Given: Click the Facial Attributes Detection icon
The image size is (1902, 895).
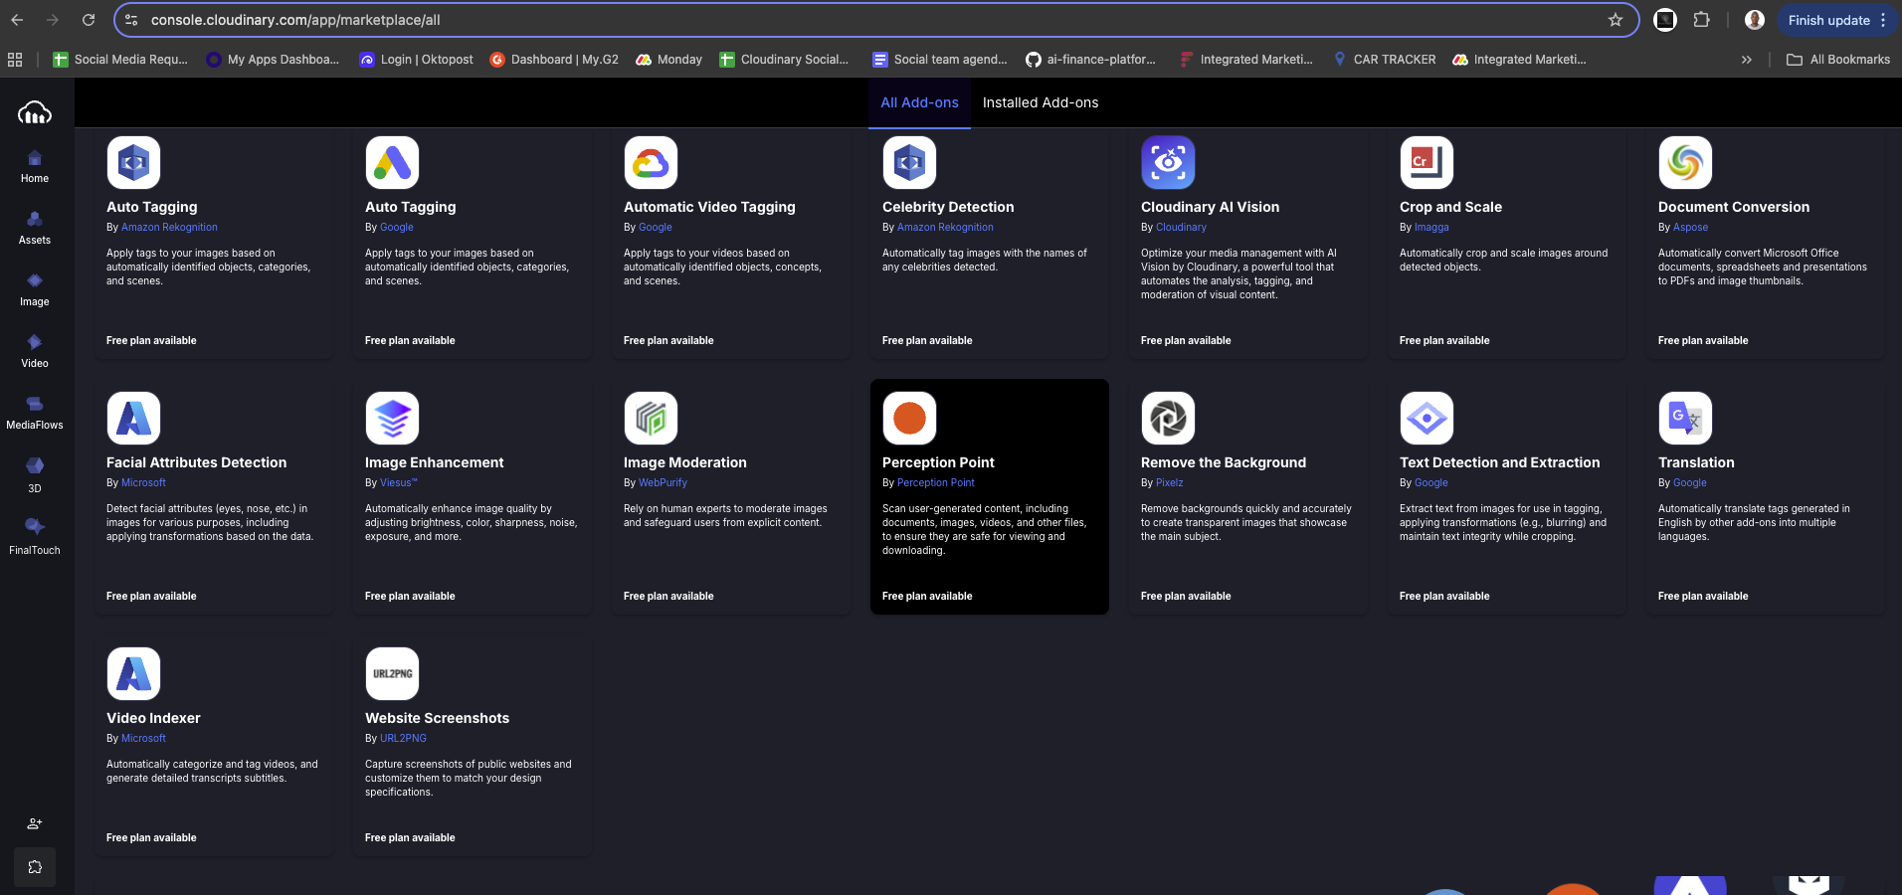Looking at the screenshot, I should [133, 418].
